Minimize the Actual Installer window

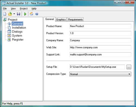click(x=117, y=2)
